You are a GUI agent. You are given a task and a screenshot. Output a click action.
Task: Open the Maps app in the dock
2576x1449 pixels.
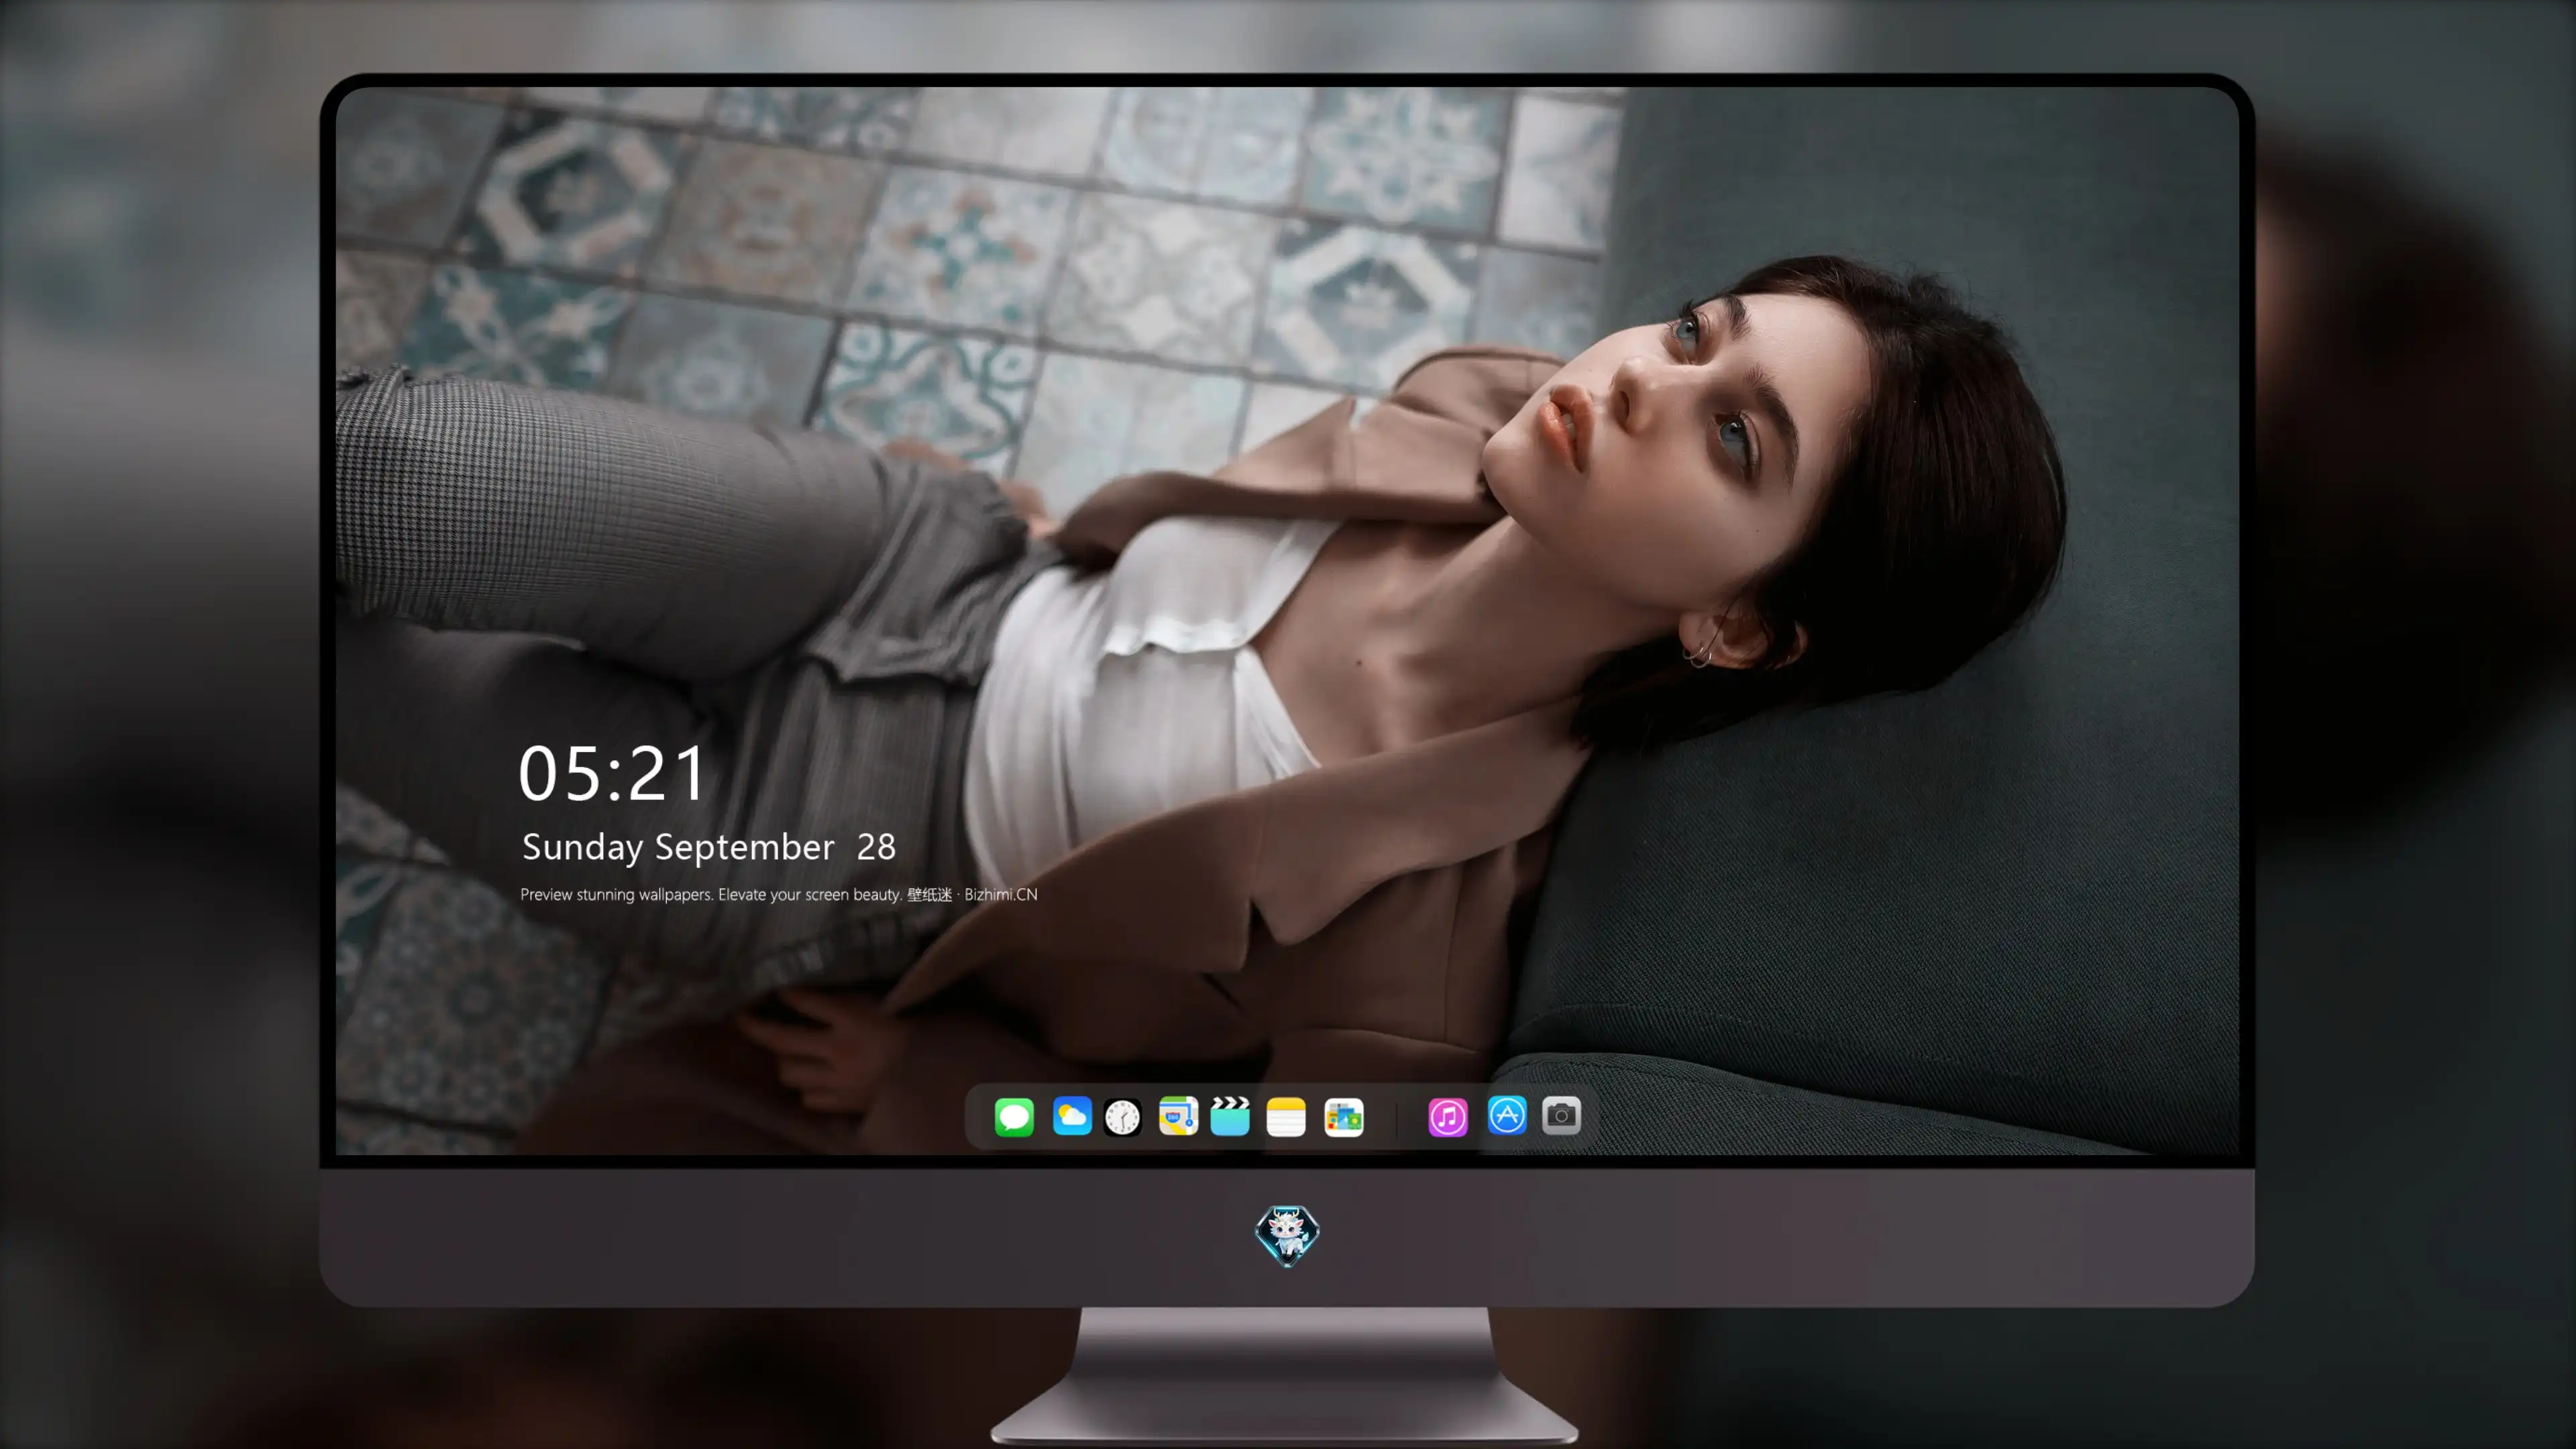click(1178, 1116)
